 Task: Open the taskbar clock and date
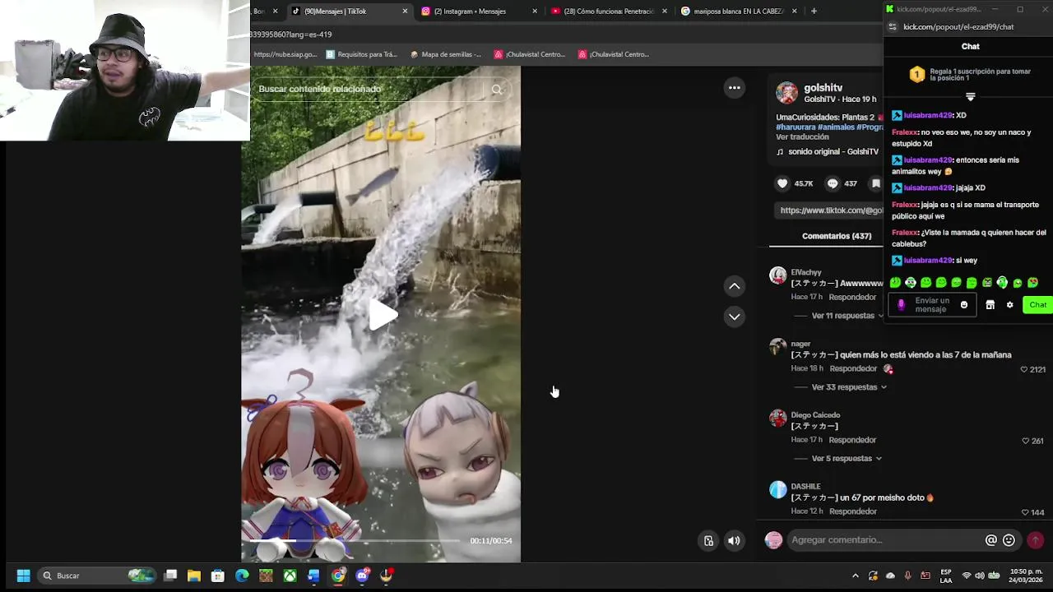click(1026, 576)
